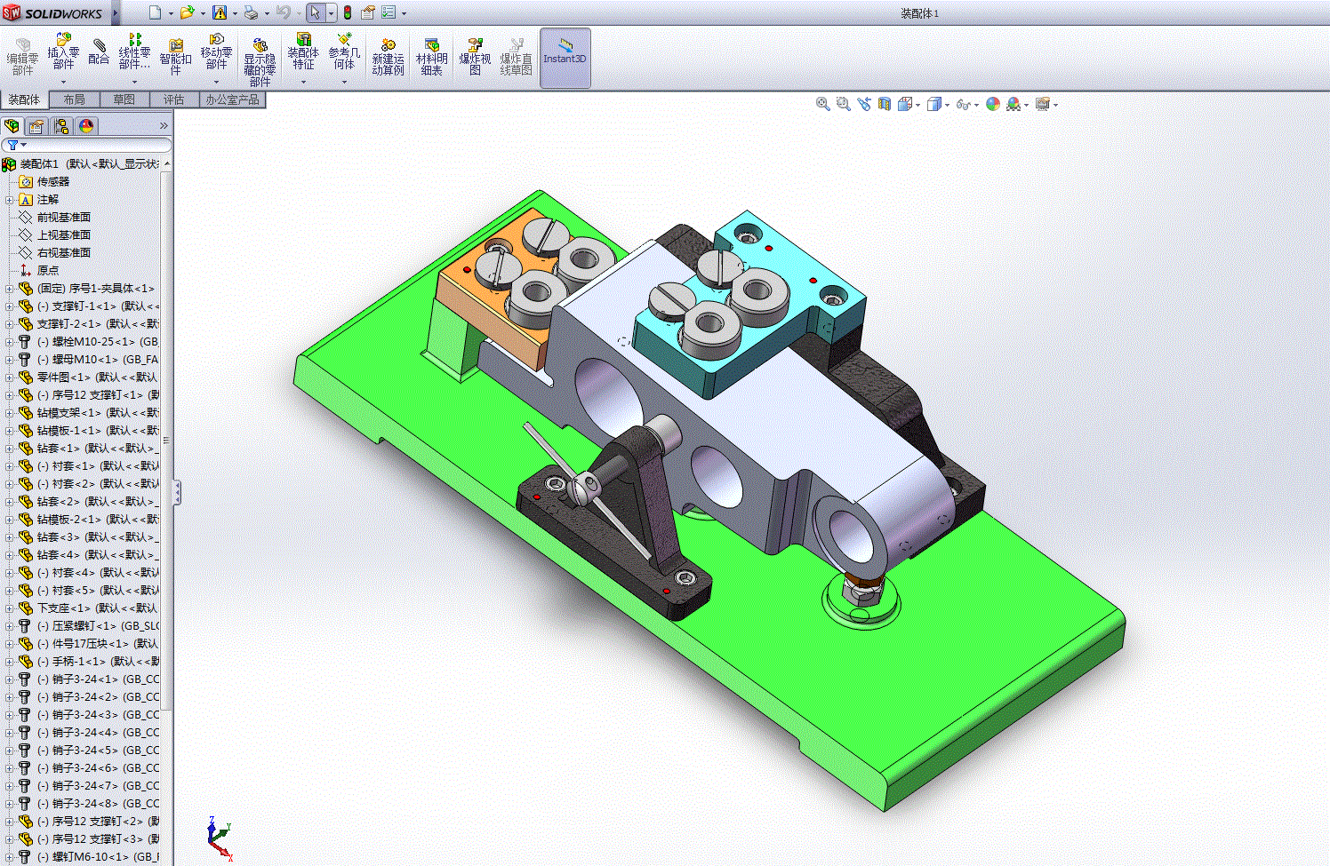This screenshot has height=866, width=1330.
Task: Click the feature tree scroll-up arrow
Action: (x=167, y=164)
